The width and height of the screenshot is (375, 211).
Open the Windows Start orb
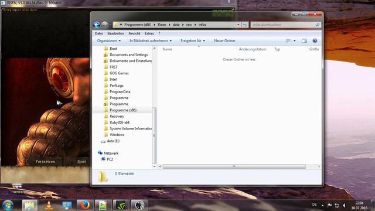tap(8, 205)
